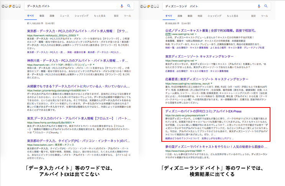
Task: Select すべて tab in left results window
Action: (x=31, y=16)
